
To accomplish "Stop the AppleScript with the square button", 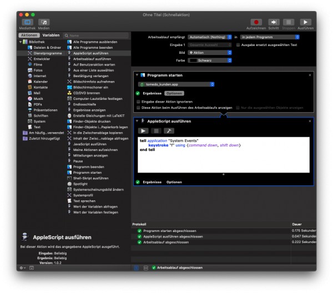I will [156, 131].
